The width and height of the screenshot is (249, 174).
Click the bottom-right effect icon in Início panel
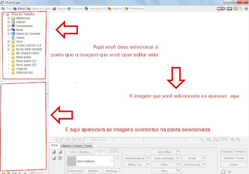coord(60,158)
